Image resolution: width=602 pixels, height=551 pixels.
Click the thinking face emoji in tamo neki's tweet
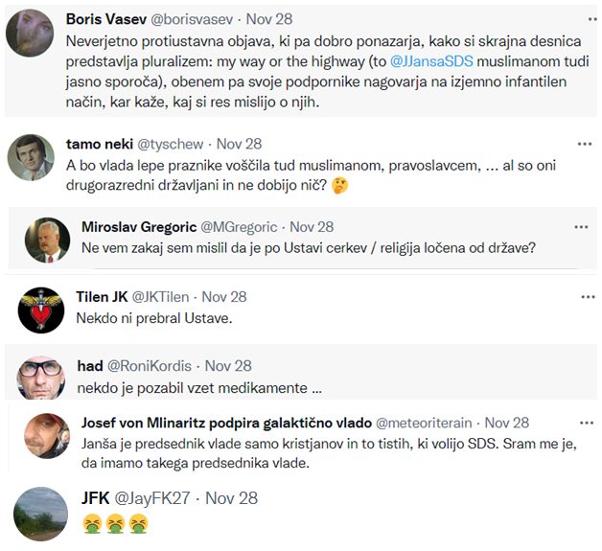pyautogui.click(x=340, y=185)
